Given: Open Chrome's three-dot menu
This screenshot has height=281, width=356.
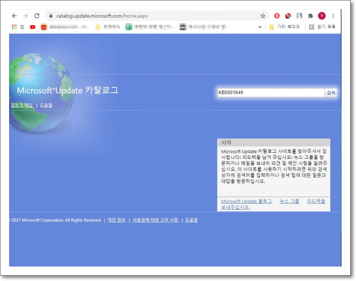Looking at the screenshot, I should (333, 16).
